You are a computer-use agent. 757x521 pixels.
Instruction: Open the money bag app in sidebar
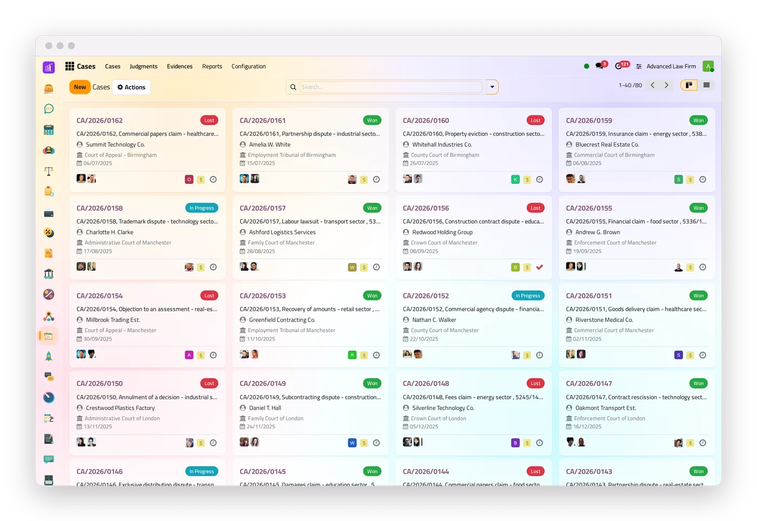coord(49,88)
